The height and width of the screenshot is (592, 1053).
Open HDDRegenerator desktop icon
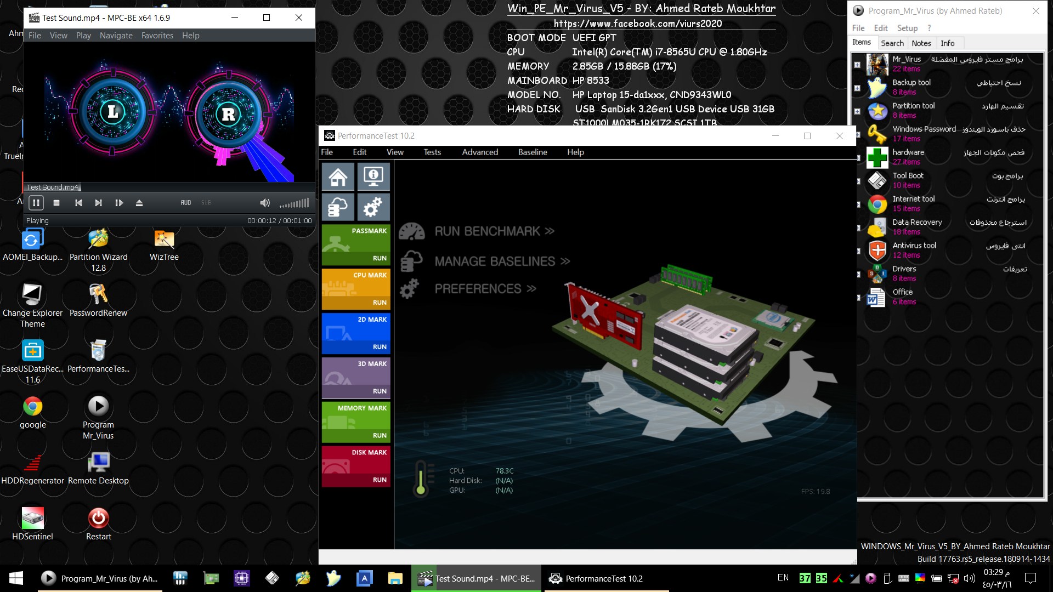tap(32, 469)
